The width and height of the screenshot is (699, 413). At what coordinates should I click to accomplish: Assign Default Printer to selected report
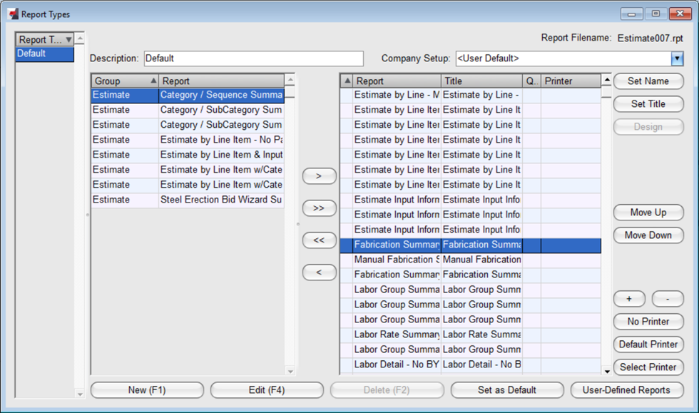pyautogui.click(x=648, y=345)
